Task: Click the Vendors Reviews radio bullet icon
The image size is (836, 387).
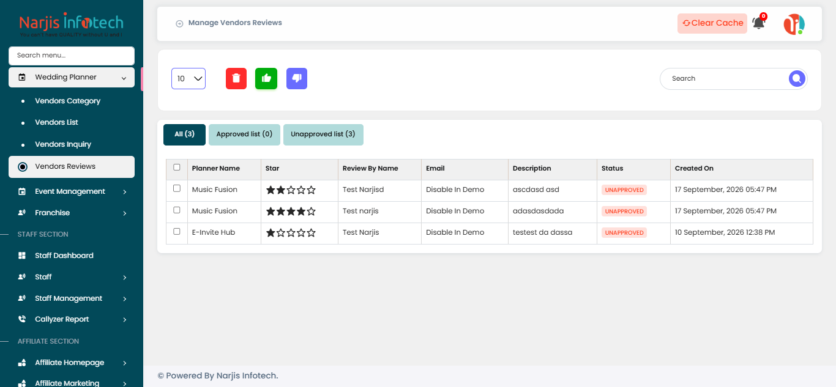Action: (x=23, y=166)
